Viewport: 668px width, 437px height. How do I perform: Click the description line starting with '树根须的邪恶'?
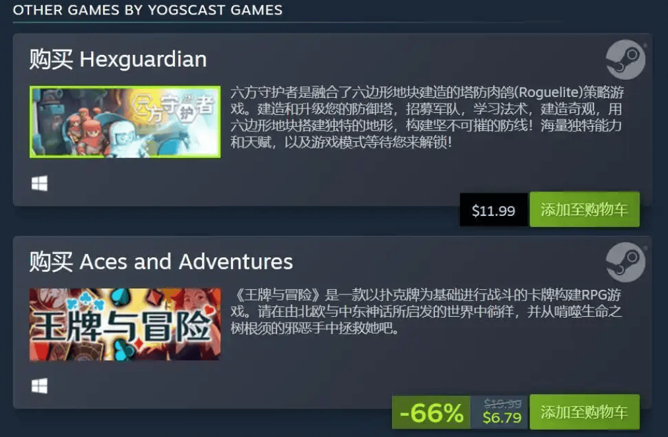tap(316, 328)
